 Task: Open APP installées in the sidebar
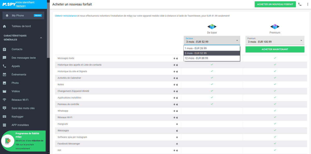pos(20,125)
